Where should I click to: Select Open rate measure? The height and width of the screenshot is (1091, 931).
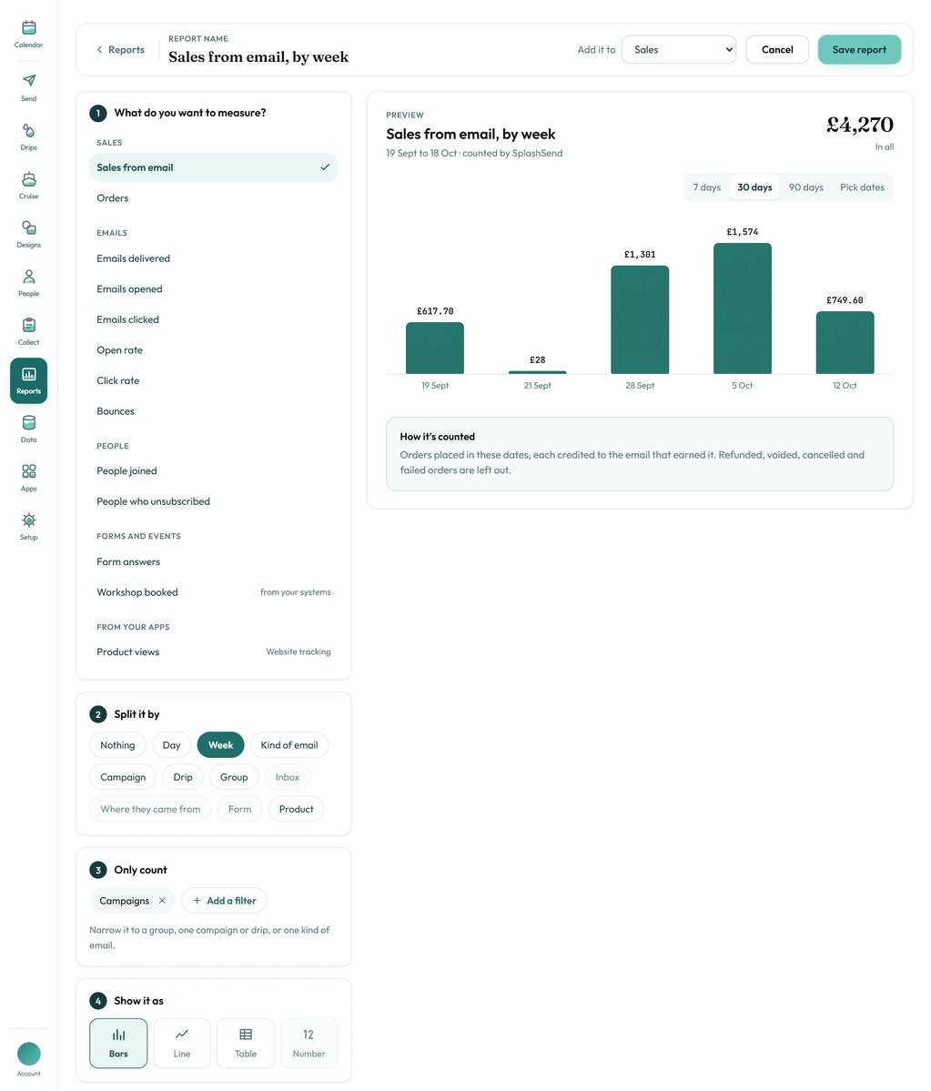click(x=214, y=350)
